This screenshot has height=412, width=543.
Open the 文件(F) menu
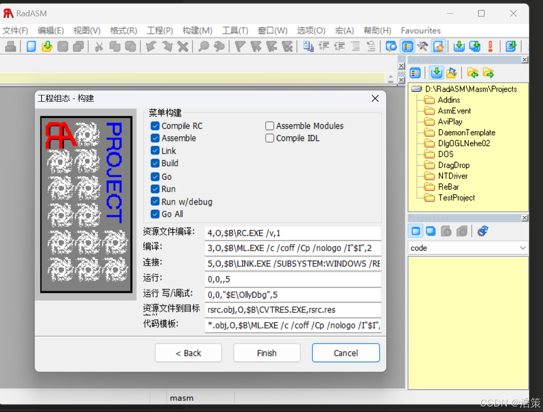coord(15,31)
